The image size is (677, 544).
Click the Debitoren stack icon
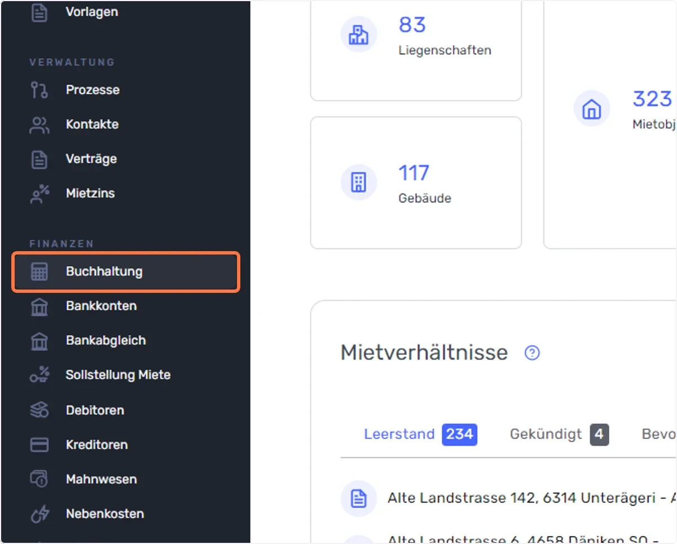(39, 410)
